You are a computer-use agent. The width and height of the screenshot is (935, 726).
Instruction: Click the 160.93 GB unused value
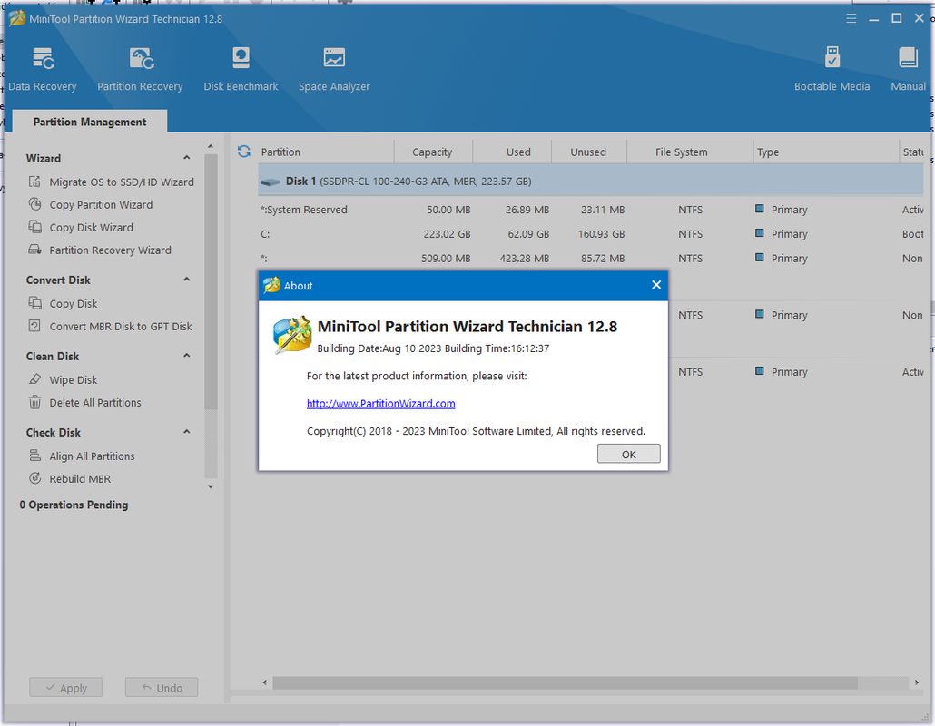click(x=601, y=234)
